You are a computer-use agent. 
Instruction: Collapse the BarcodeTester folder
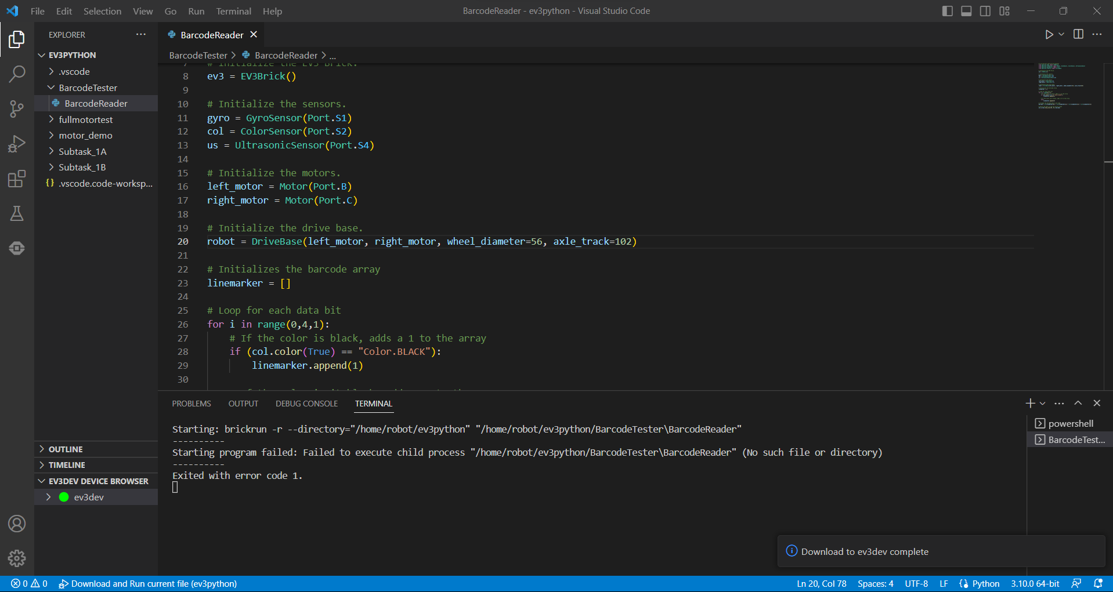pos(96,88)
